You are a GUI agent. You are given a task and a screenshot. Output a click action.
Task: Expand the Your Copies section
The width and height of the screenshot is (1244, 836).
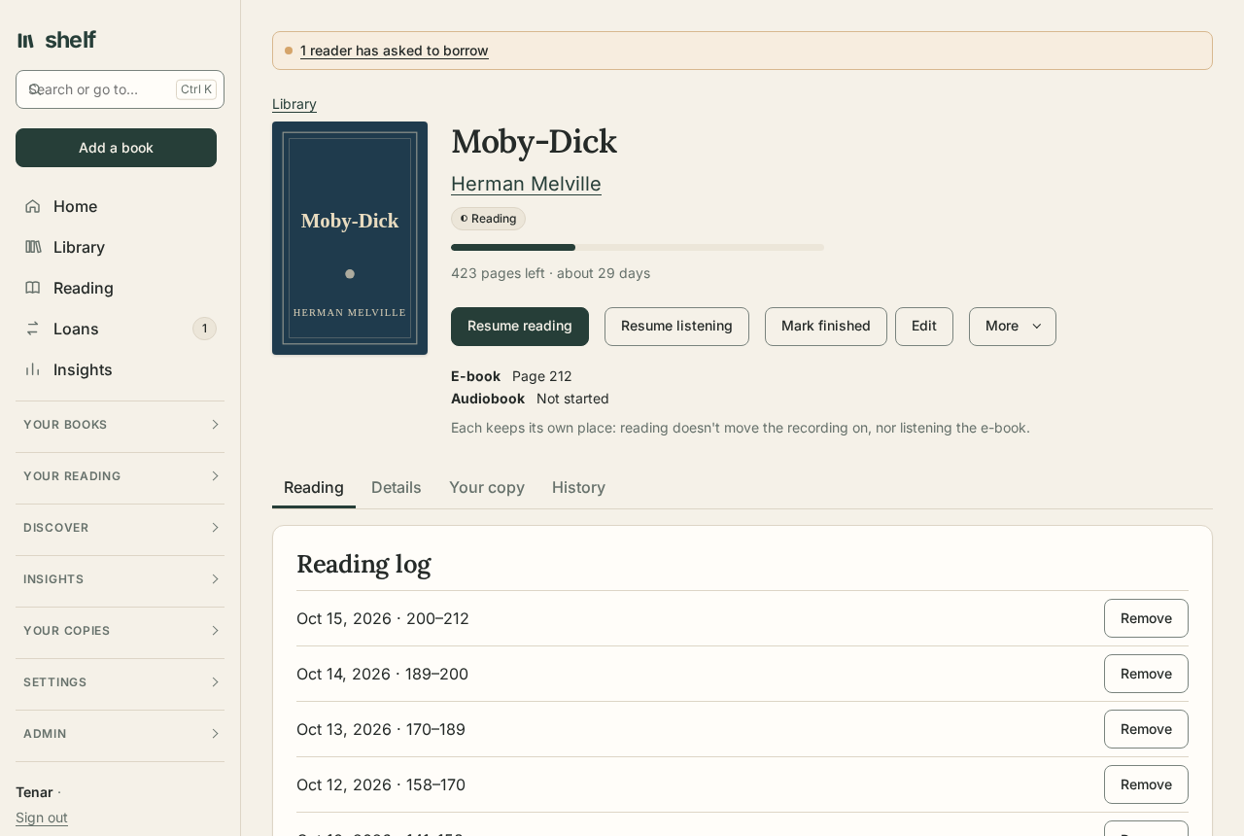pyautogui.click(x=120, y=631)
